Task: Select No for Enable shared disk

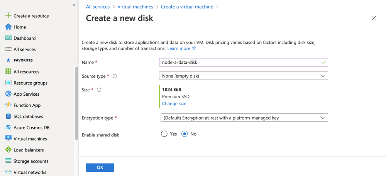Action: (185, 134)
